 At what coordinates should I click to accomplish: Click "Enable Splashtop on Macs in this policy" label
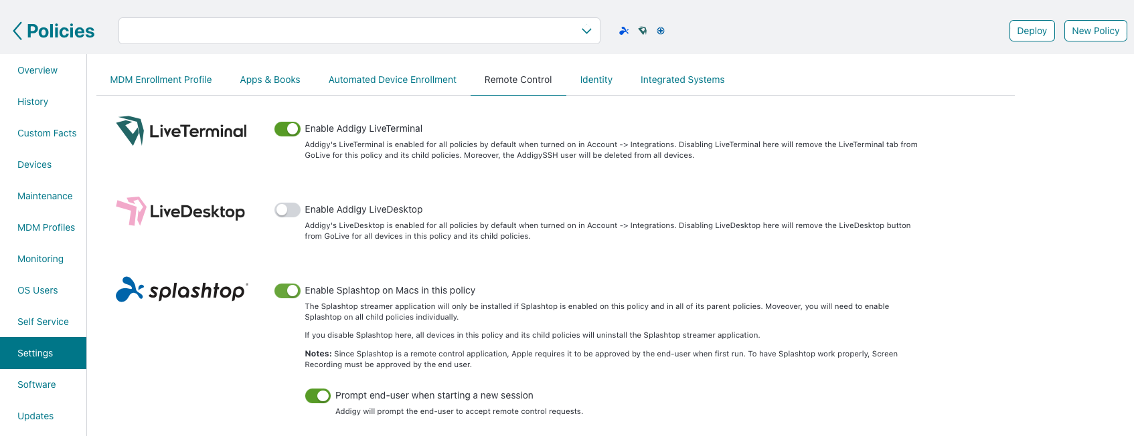coord(390,290)
